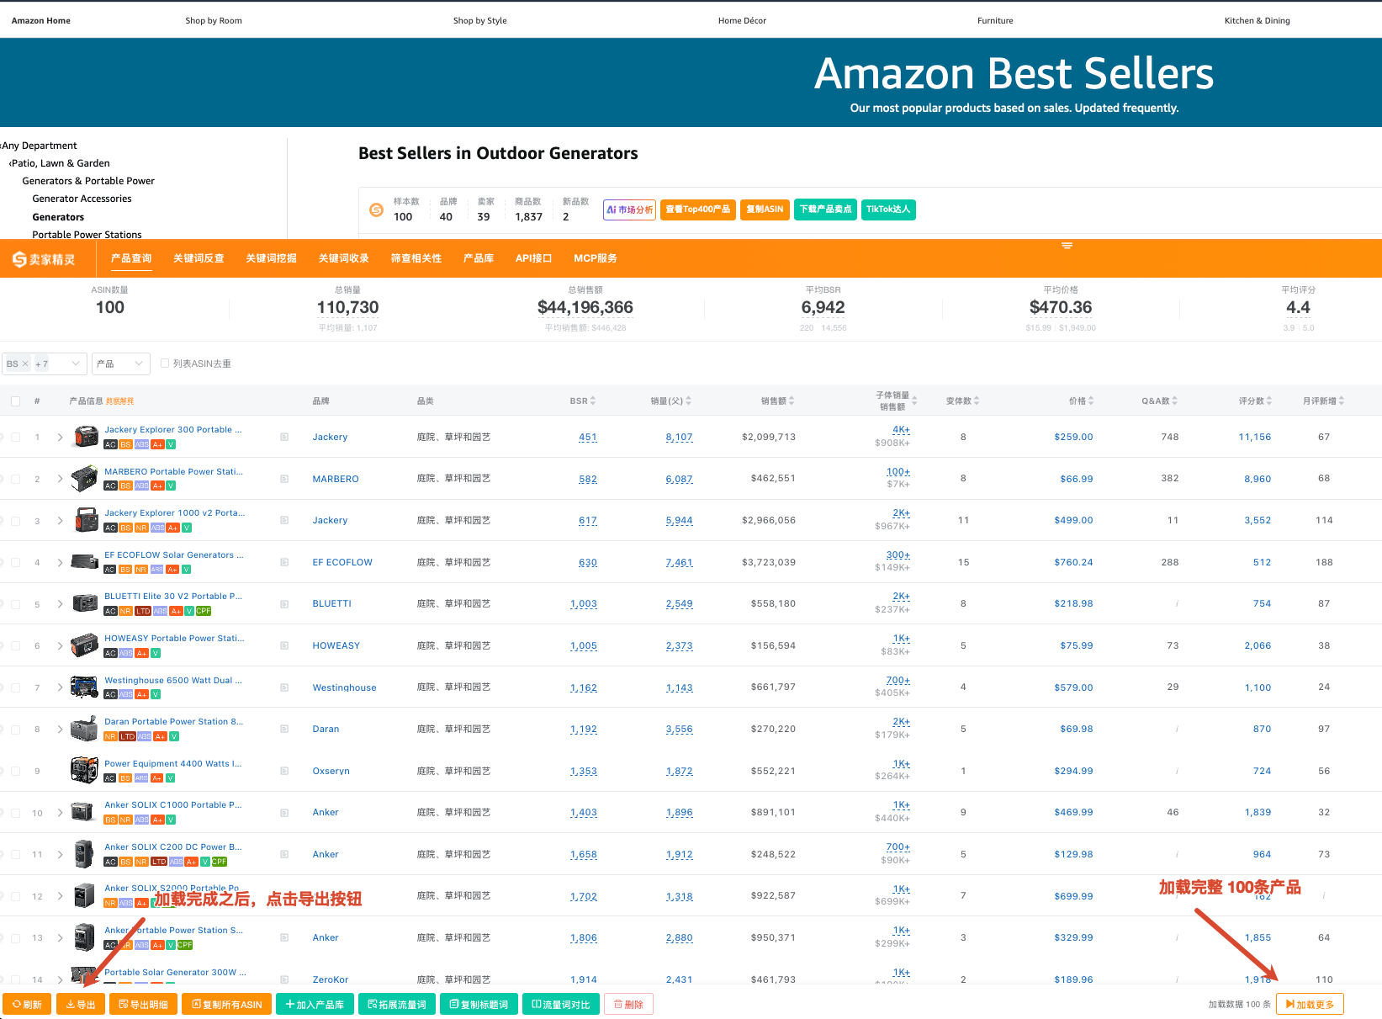Click the detail icon in the EF ECOFLOW row
1382x1019 pixels.
click(x=284, y=562)
